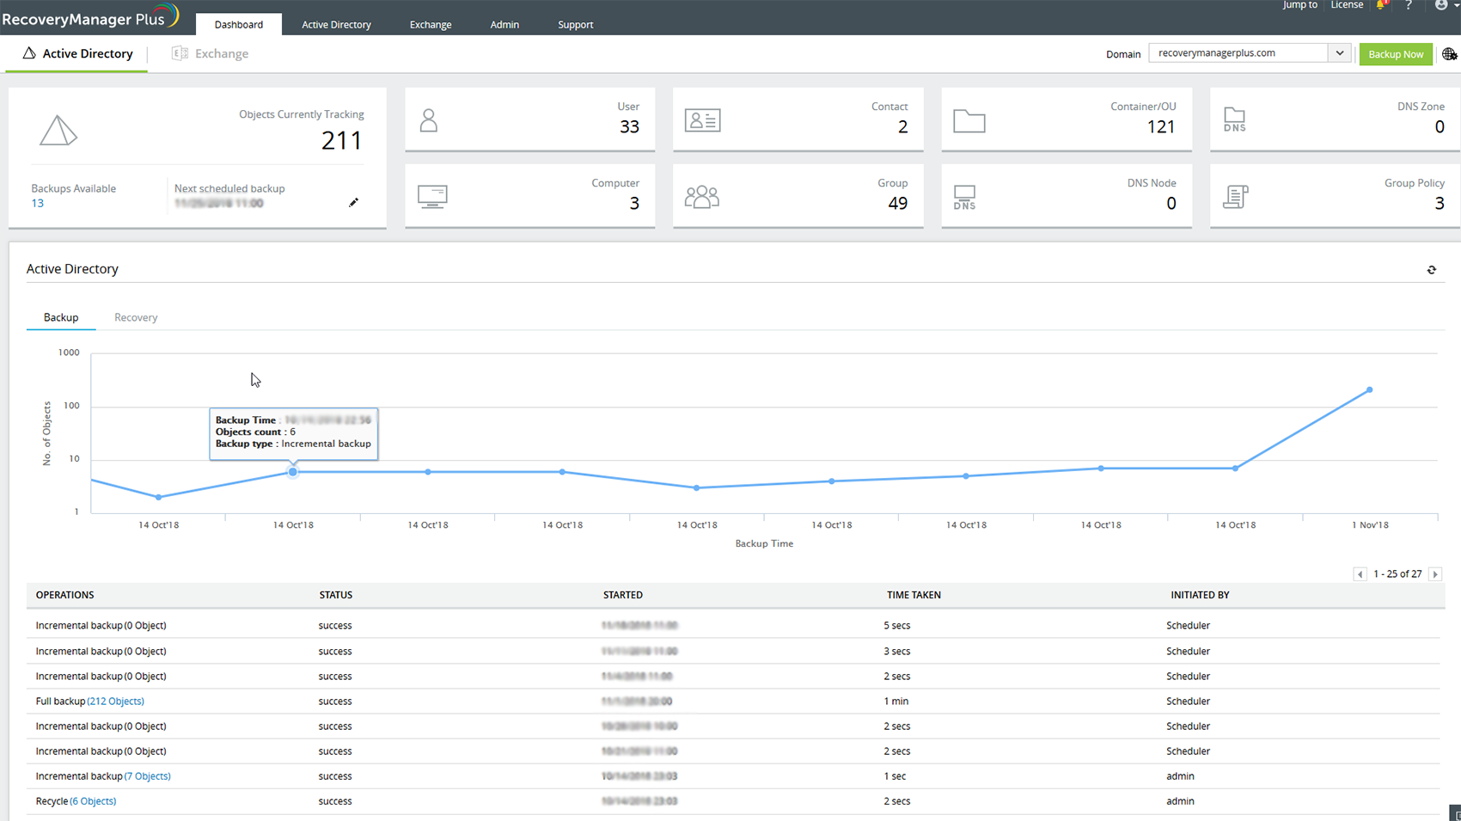Expand the Domain dropdown arrow
This screenshot has width=1461, height=821.
coord(1340,53)
